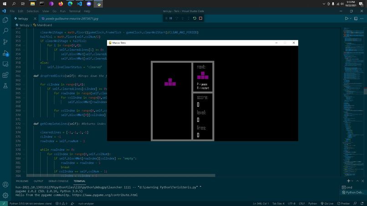
Task: Open the Run and Debug view
Action: click(x=5, y=53)
